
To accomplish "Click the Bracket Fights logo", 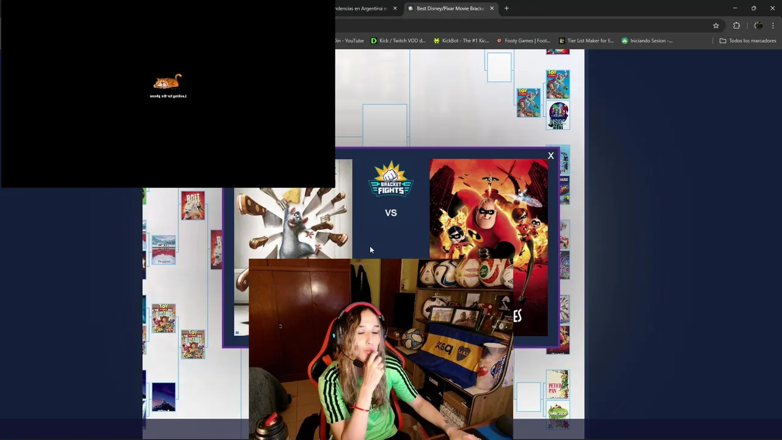I will [x=391, y=178].
